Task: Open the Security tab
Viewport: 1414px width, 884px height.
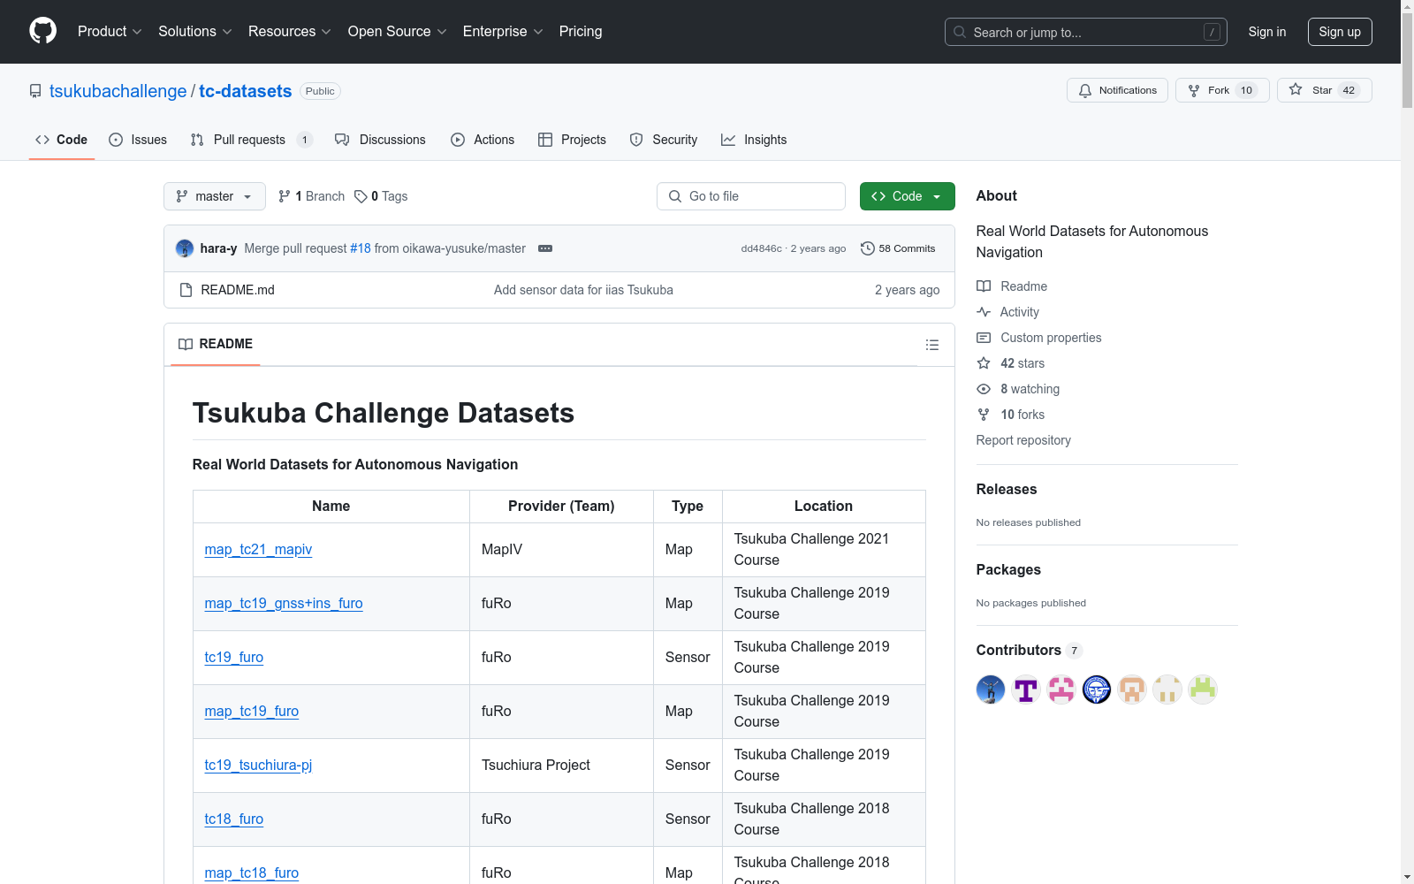Action: coord(664,140)
